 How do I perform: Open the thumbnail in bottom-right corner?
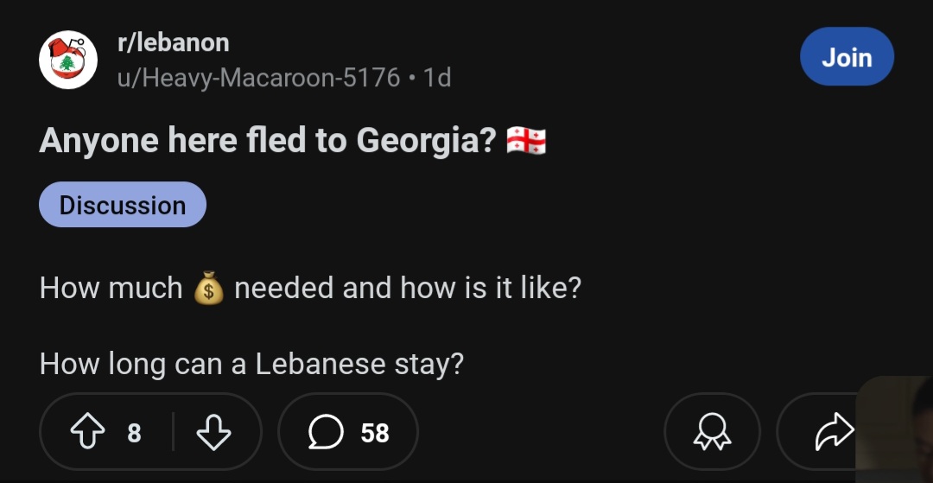[x=896, y=429]
